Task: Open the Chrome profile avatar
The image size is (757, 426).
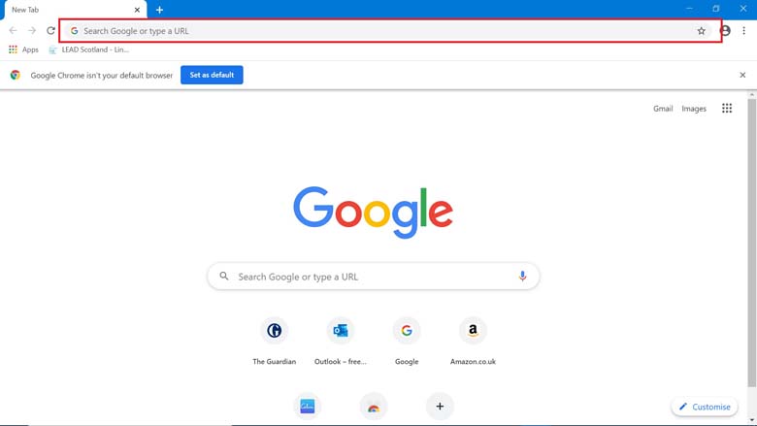Action: 725,31
